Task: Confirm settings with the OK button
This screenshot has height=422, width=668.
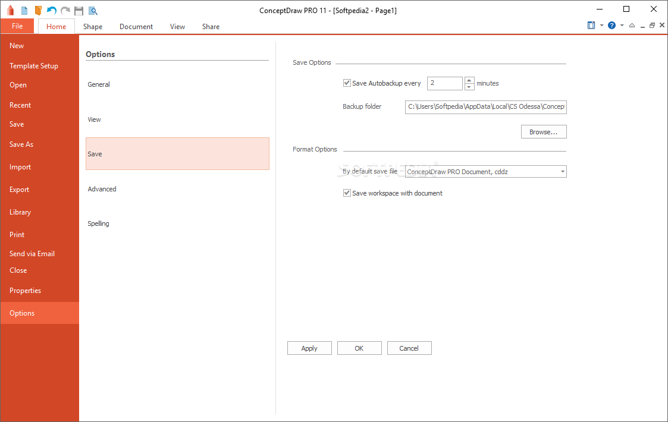Action: point(359,348)
